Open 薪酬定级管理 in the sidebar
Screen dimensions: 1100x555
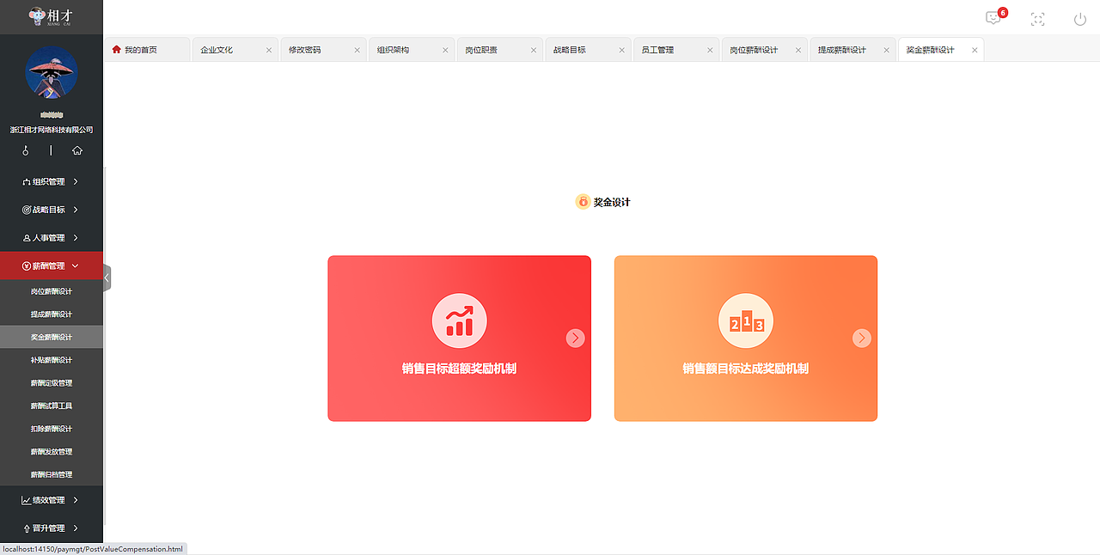coord(52,383)
